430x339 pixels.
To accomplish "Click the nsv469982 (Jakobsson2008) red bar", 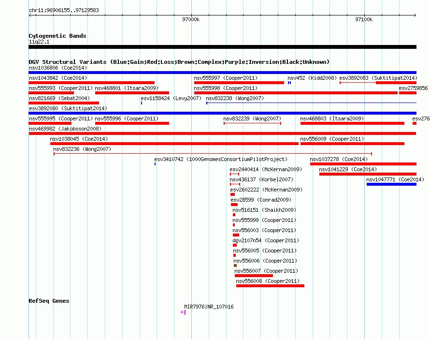I will (222, 133).
